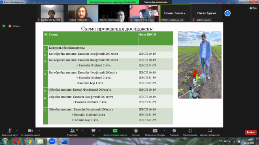Open the Реакции reactions icon
Viewport: 259px width, 145px height.
[x=174, y=130]
